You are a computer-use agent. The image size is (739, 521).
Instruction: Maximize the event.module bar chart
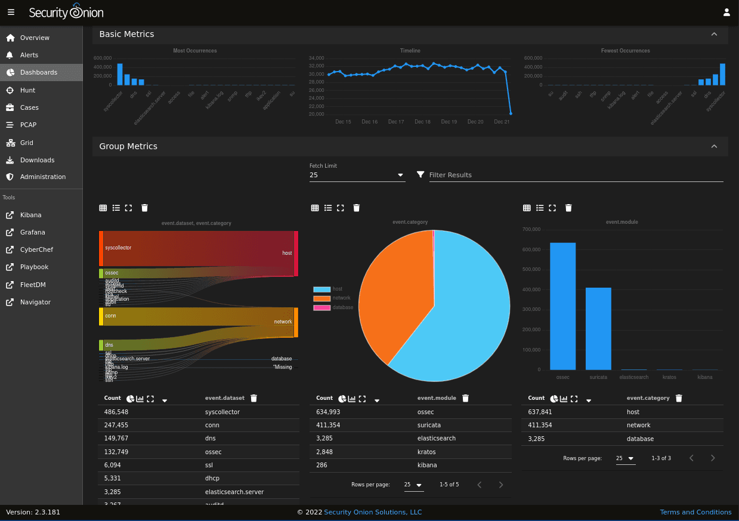coord(552,208)
